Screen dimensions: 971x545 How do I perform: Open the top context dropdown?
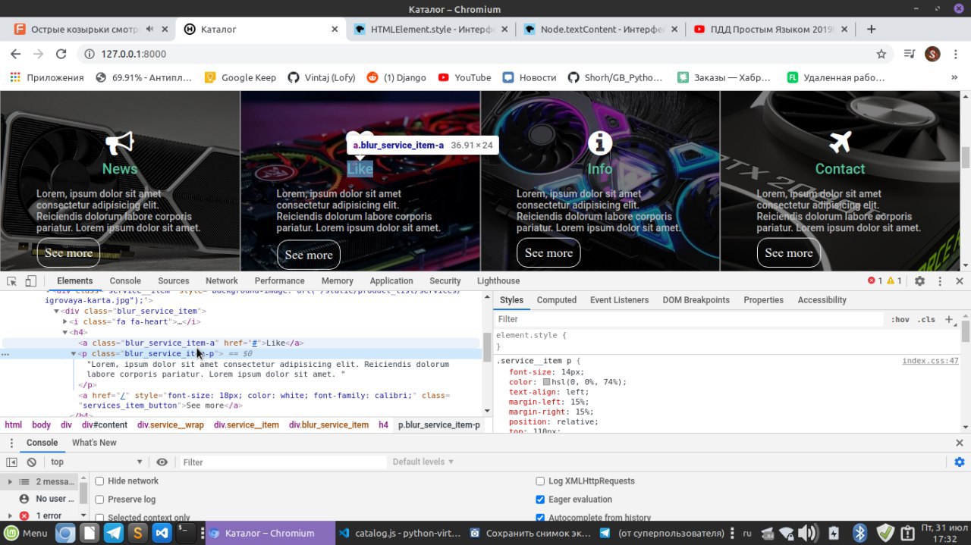(96, 462)
